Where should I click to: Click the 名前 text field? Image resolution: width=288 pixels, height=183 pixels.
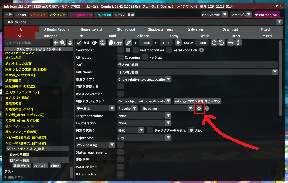(198, 65)
